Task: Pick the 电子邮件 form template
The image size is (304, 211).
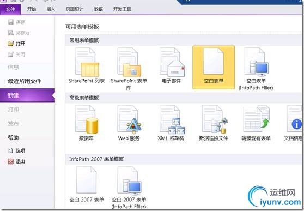Action: [x=172, y=65]
